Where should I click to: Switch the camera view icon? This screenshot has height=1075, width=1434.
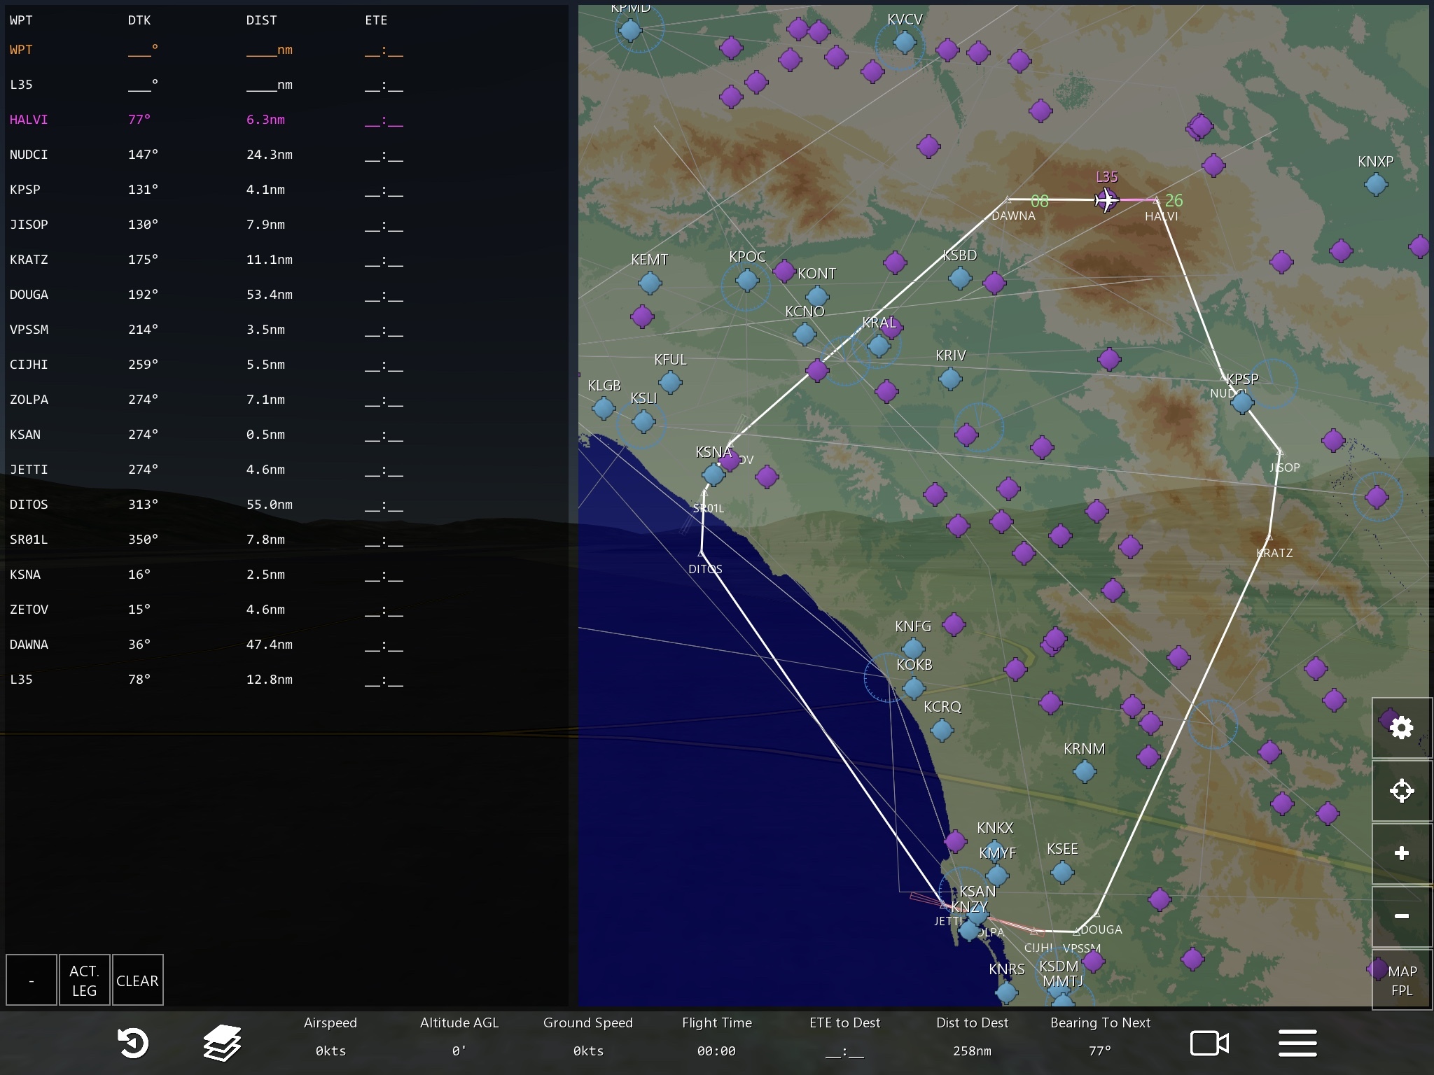[1209, 1043]
